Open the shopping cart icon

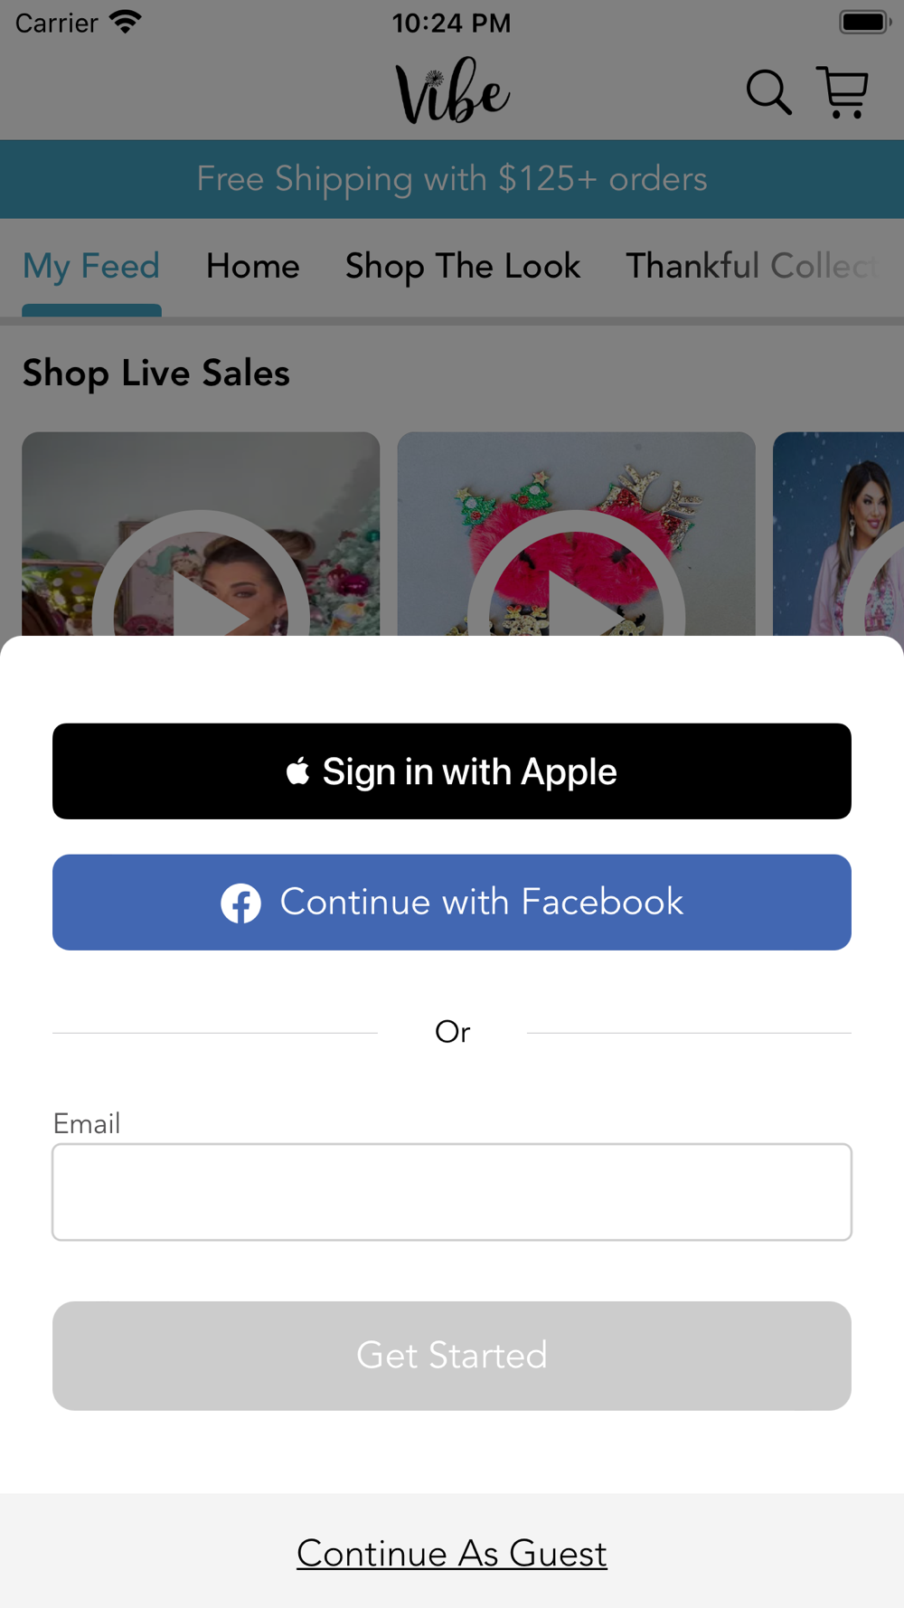pos(843,92)
